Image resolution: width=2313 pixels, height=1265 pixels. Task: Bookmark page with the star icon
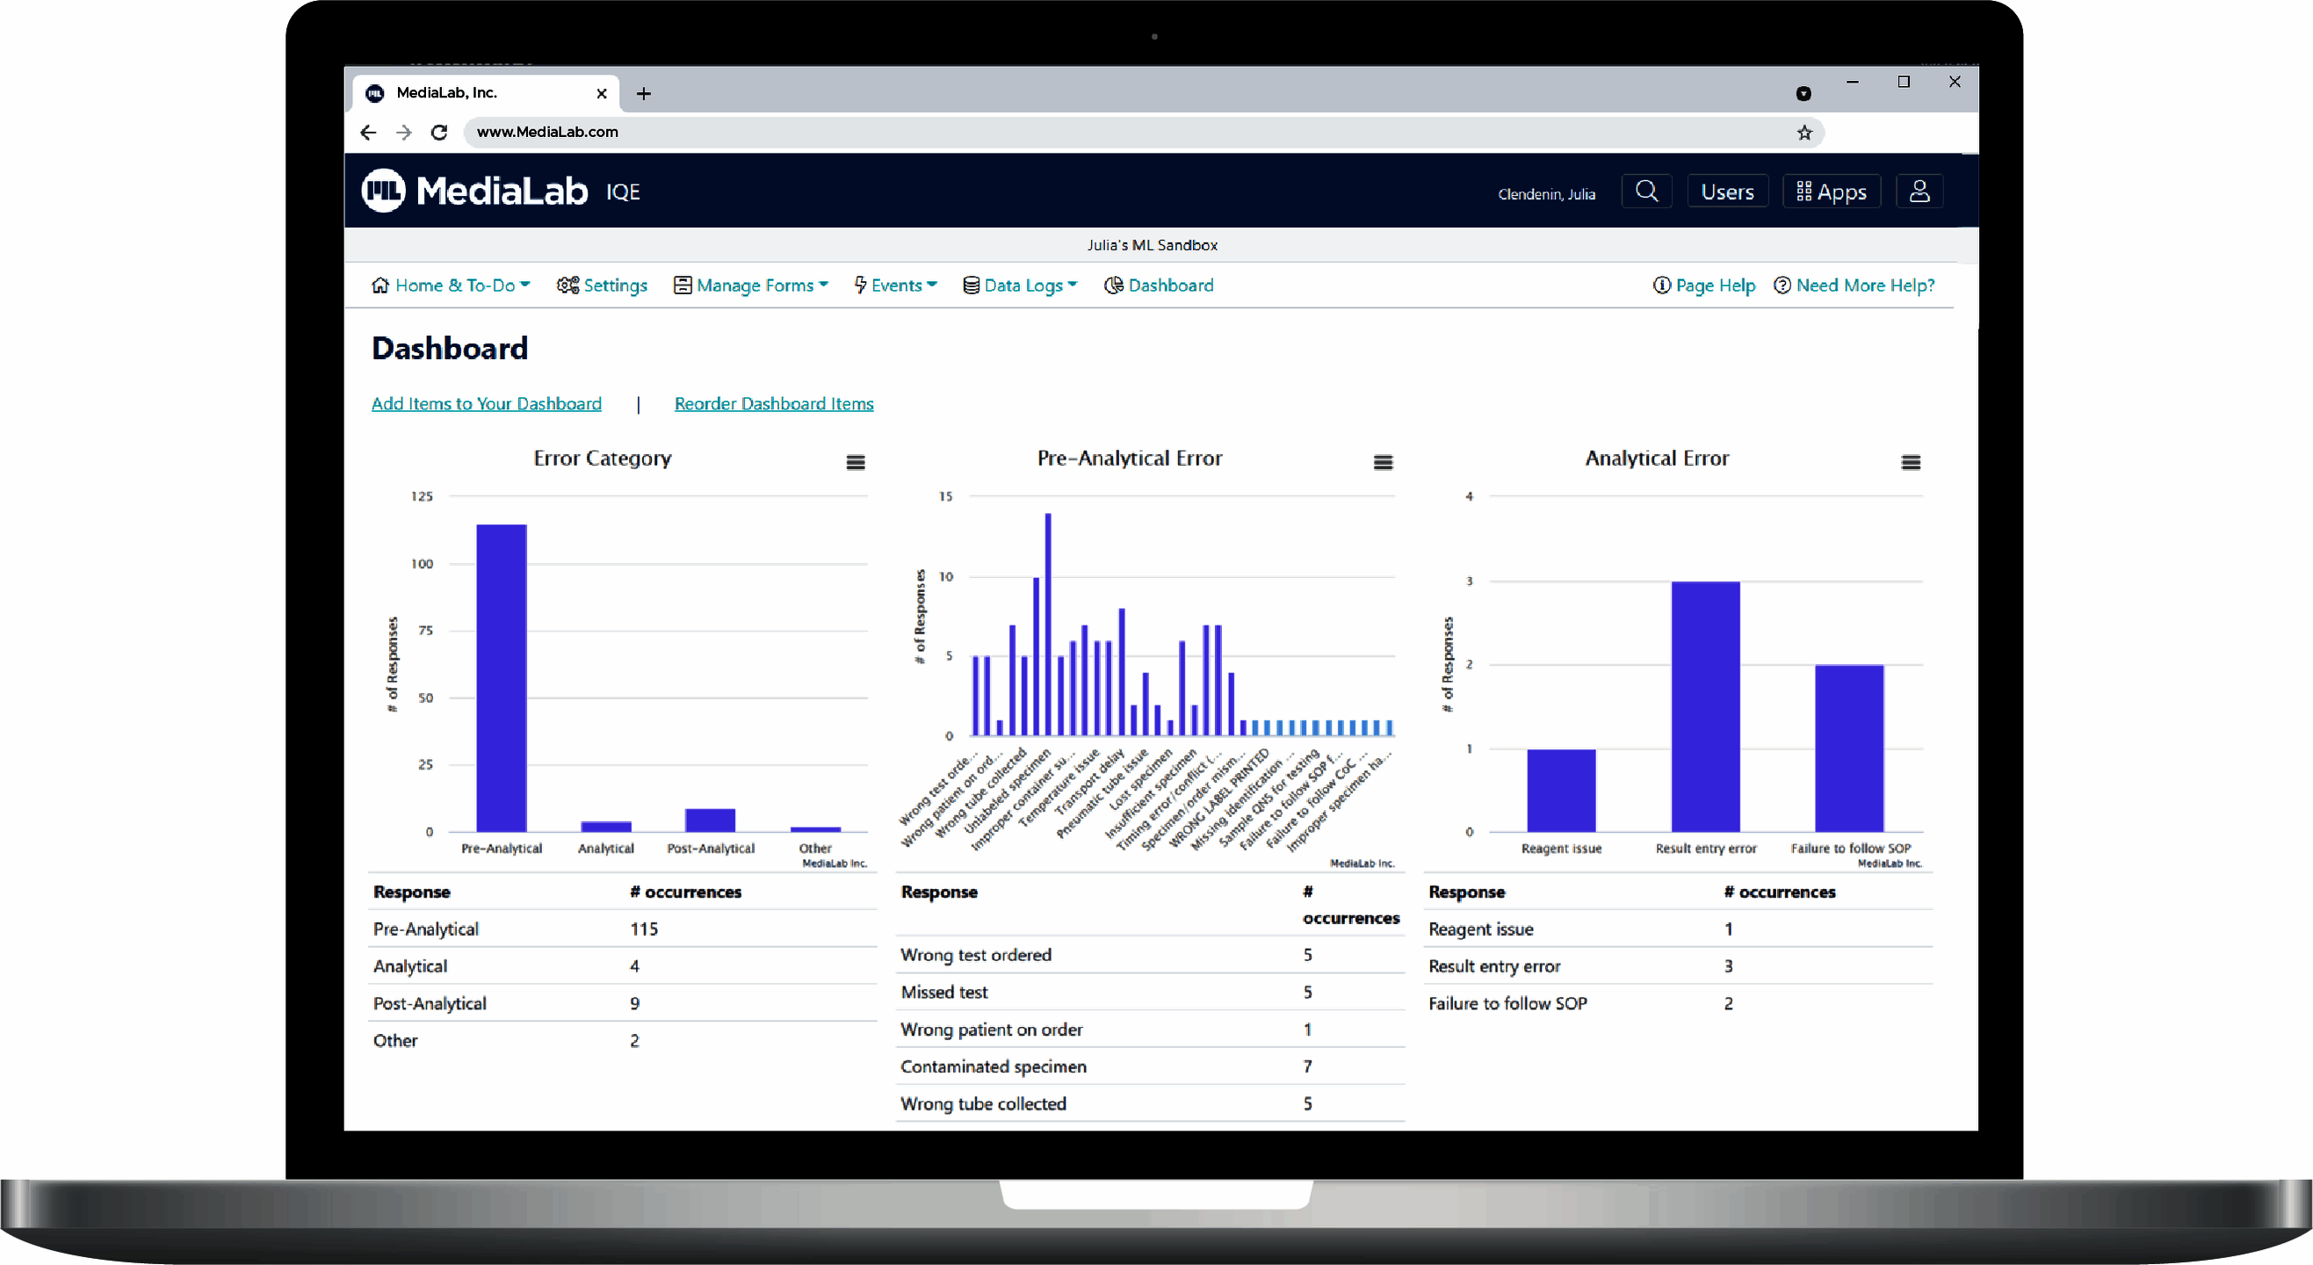coord(1803,133)
